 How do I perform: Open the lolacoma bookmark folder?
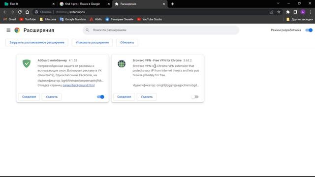(48, 19)
